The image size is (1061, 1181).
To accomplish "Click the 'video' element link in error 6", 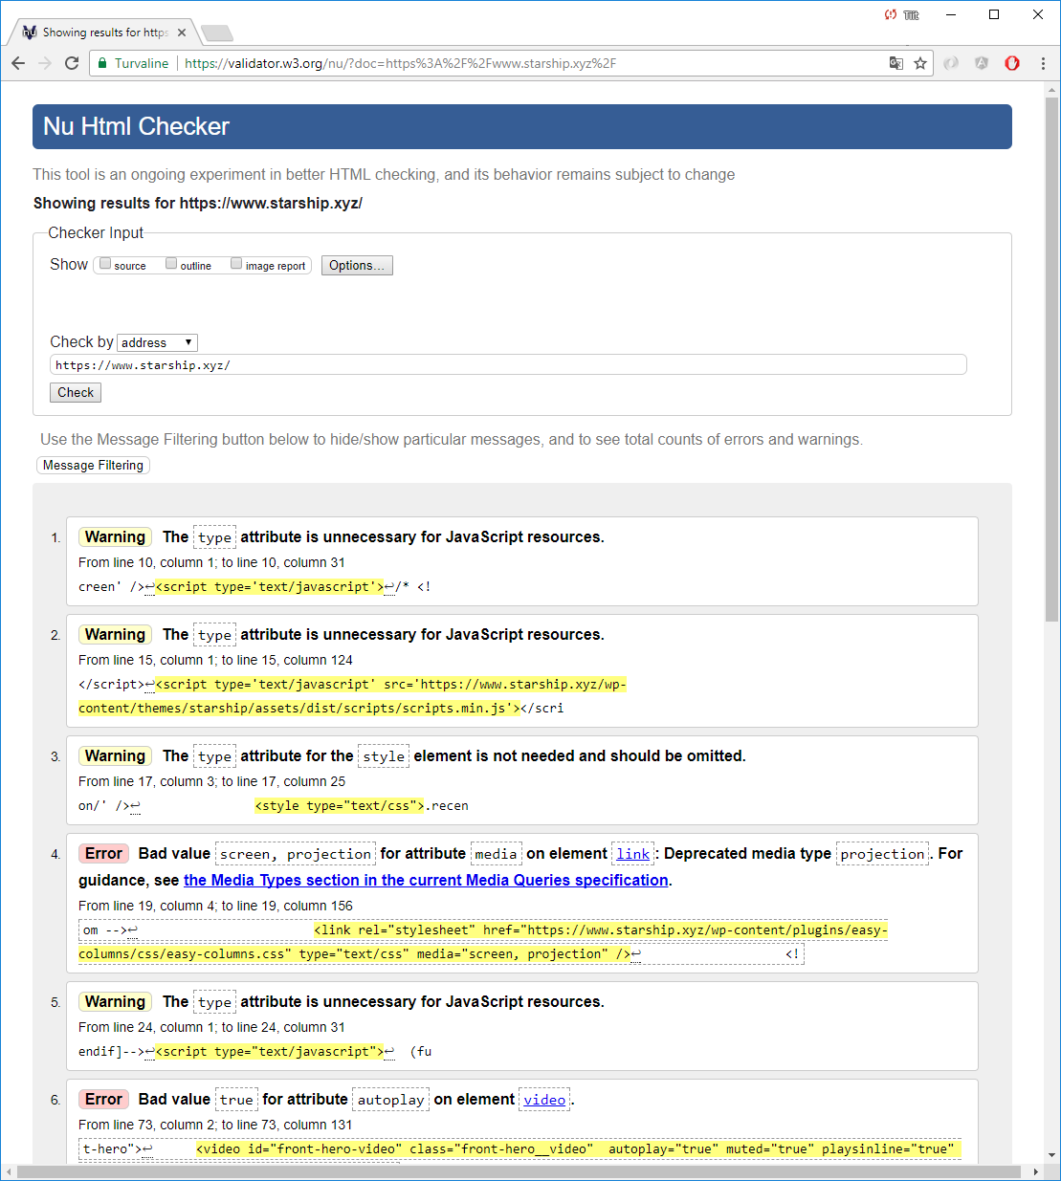I will coord(544,1100).
